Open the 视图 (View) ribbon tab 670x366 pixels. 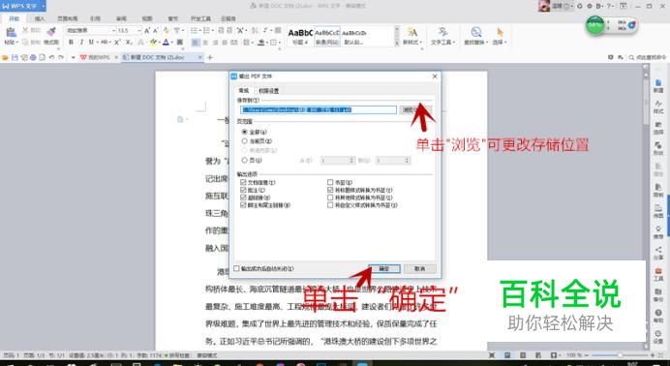point(147,18)
